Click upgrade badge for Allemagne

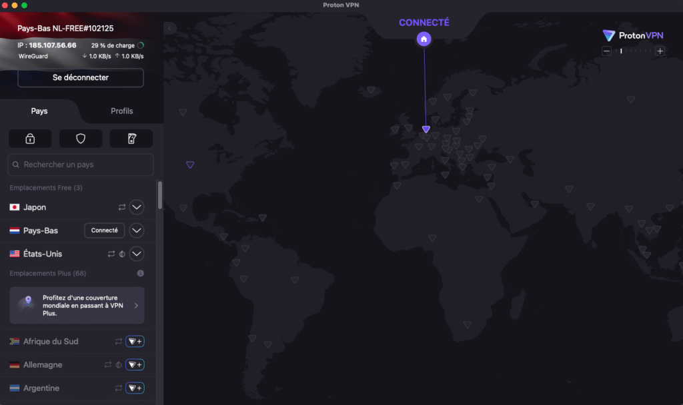pos(135,364)
